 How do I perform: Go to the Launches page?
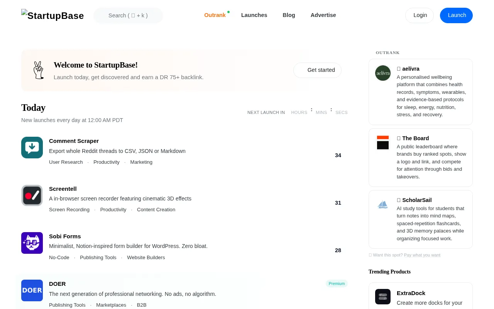click(254, 15)
